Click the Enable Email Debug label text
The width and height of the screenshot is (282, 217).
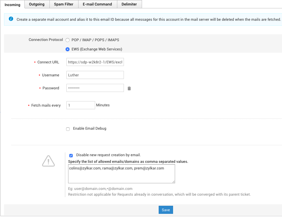[90, 129]
